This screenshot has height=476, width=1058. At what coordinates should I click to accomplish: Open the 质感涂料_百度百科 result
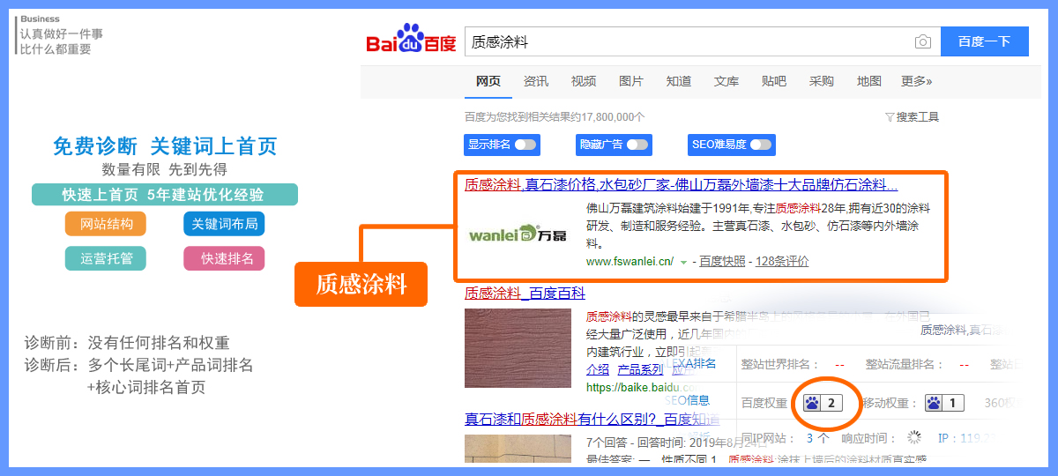[x=525, y=293]
